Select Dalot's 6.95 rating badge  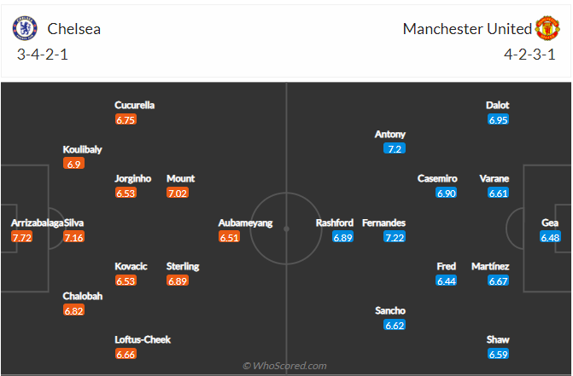pyautogui.click(x=498, y=120)
